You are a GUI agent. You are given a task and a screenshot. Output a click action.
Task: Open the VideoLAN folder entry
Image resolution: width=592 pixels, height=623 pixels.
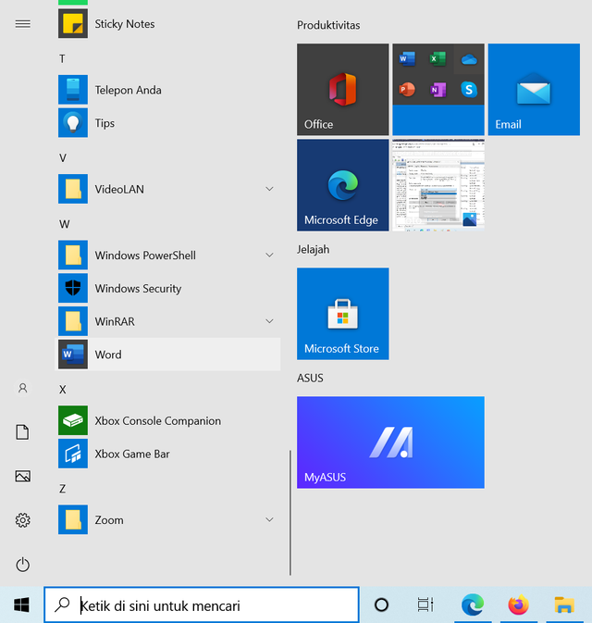[167, 189]
